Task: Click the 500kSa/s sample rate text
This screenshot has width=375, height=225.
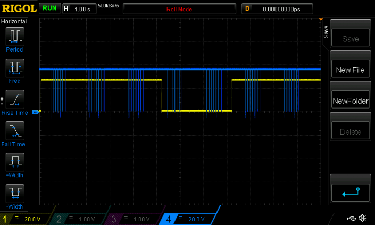Action: pos(108,6)
